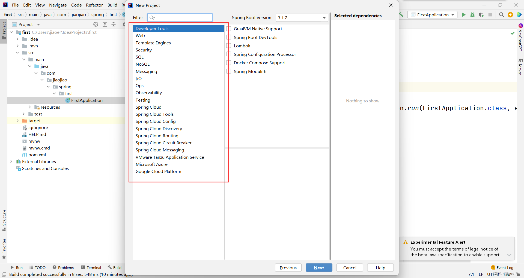Click the green inspection checkmark icon
Image resolution: width=524 pixels, height=278 pixels.
(513, 33)
